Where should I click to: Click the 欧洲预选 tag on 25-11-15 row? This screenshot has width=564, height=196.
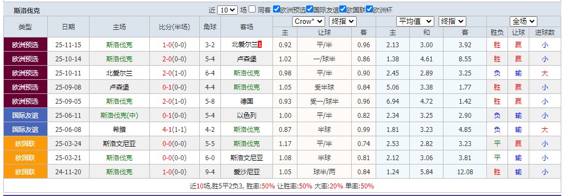pos(25,45)
